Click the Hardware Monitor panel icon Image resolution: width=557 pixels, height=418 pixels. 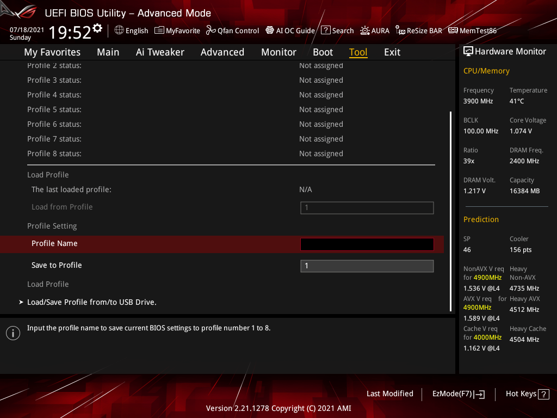coord(469,51)
